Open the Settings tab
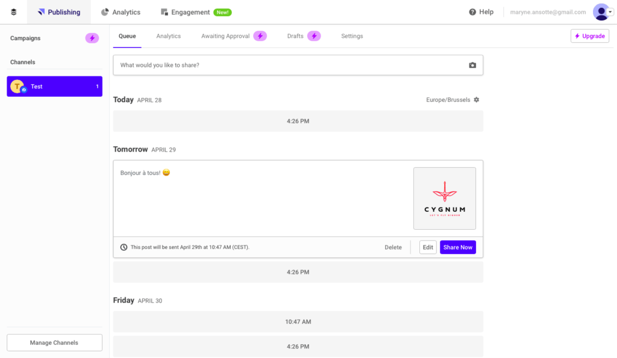This screenshot has width=617, height=358. coord(352,35)
